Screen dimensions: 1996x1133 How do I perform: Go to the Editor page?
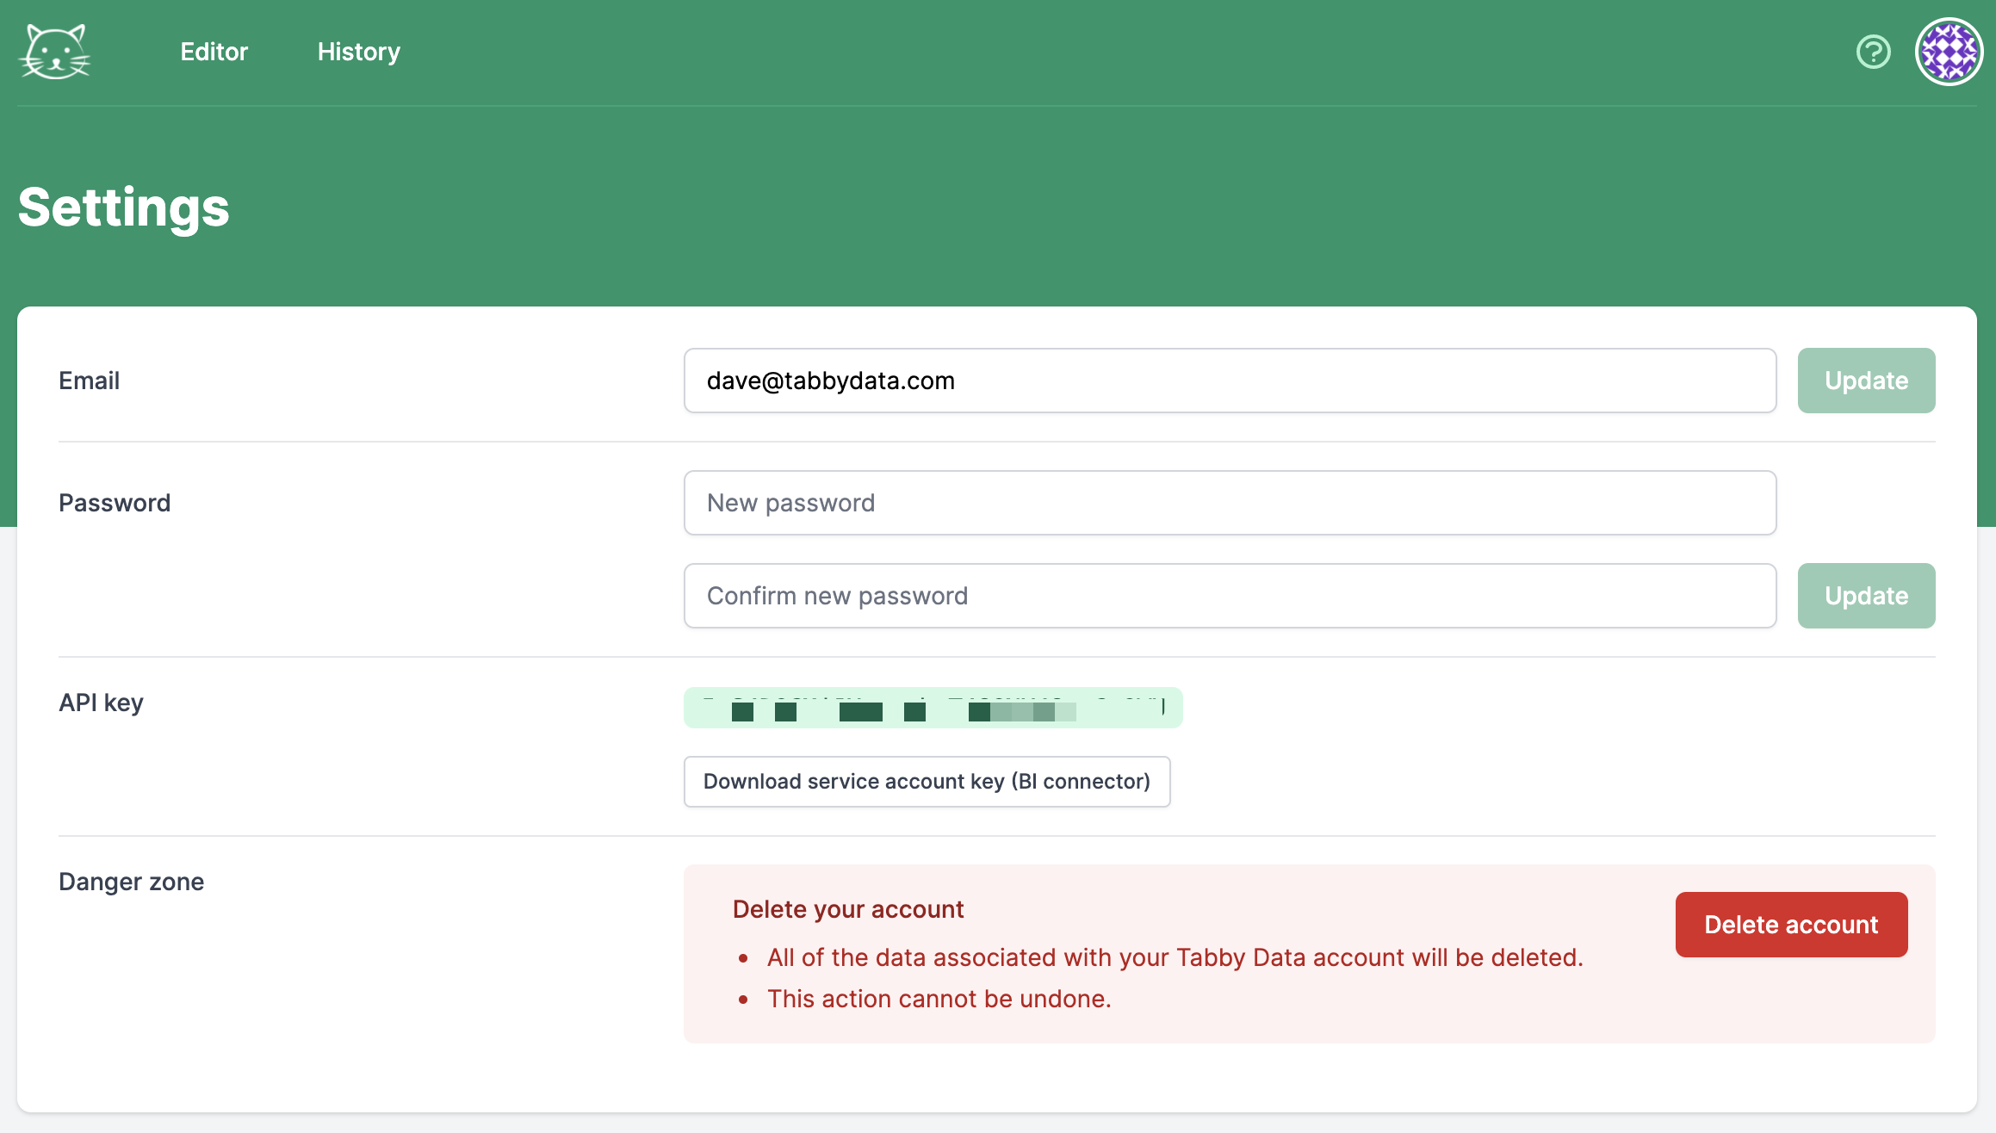pyautogui.click(x=214, y=52)
